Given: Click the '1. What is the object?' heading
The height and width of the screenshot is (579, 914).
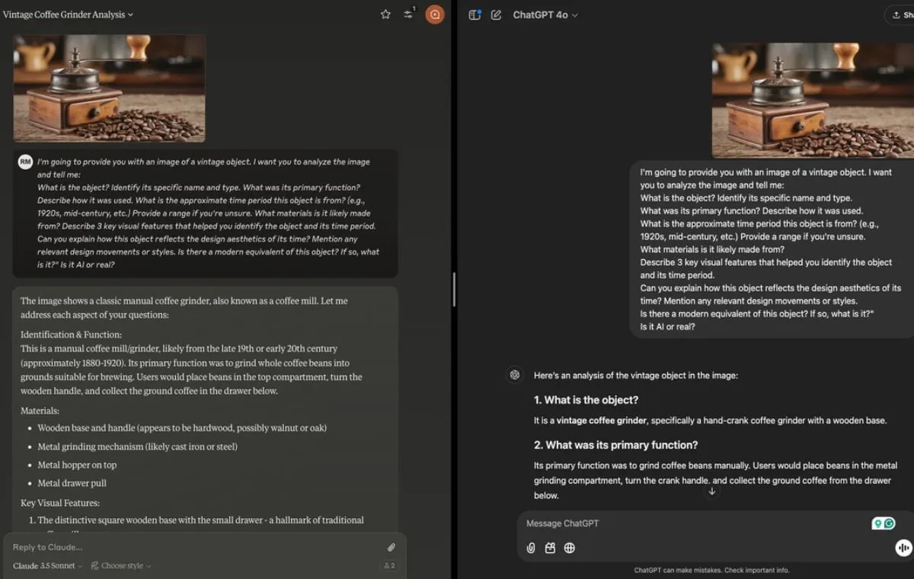Looking at the screenshot, I should (586, 400).
